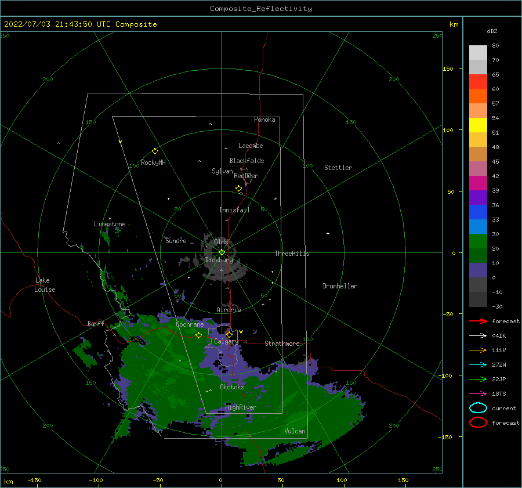Select the cyan 27ZW arrow in legend
Image resolution: width=522 pixels, height=488 pixels.
coord(478,365)
